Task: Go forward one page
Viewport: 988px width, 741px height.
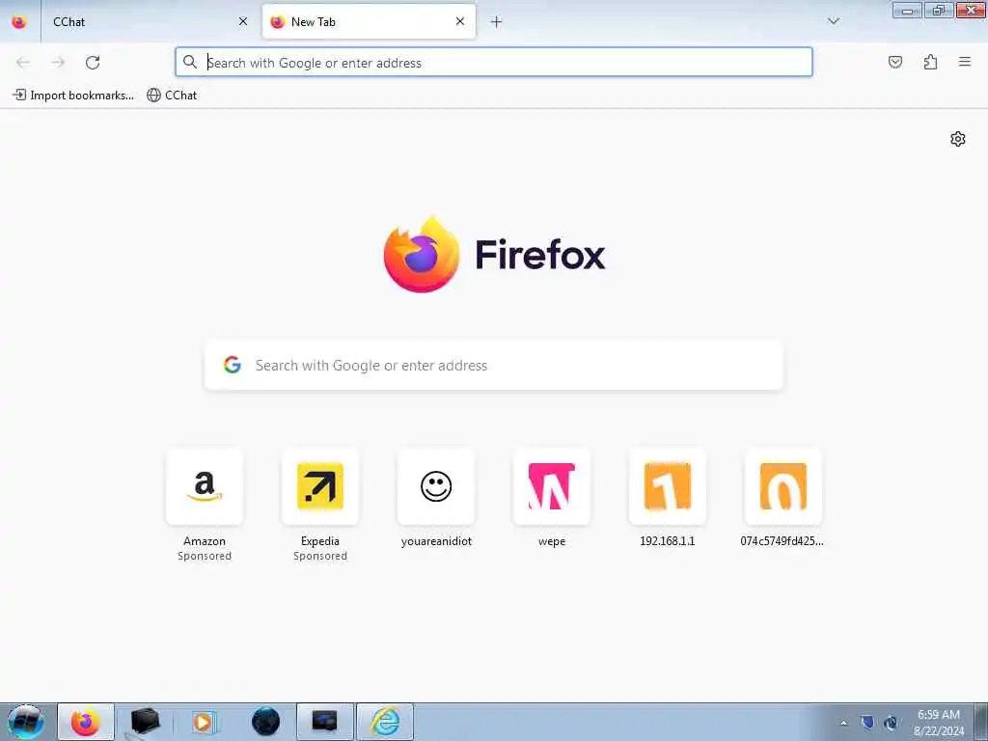Action: [58, 63]
